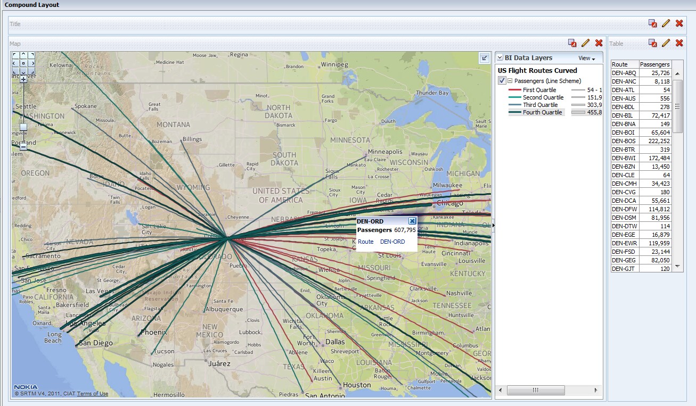
Task: Click the map zoom slider handle
Action: point(23,127)
